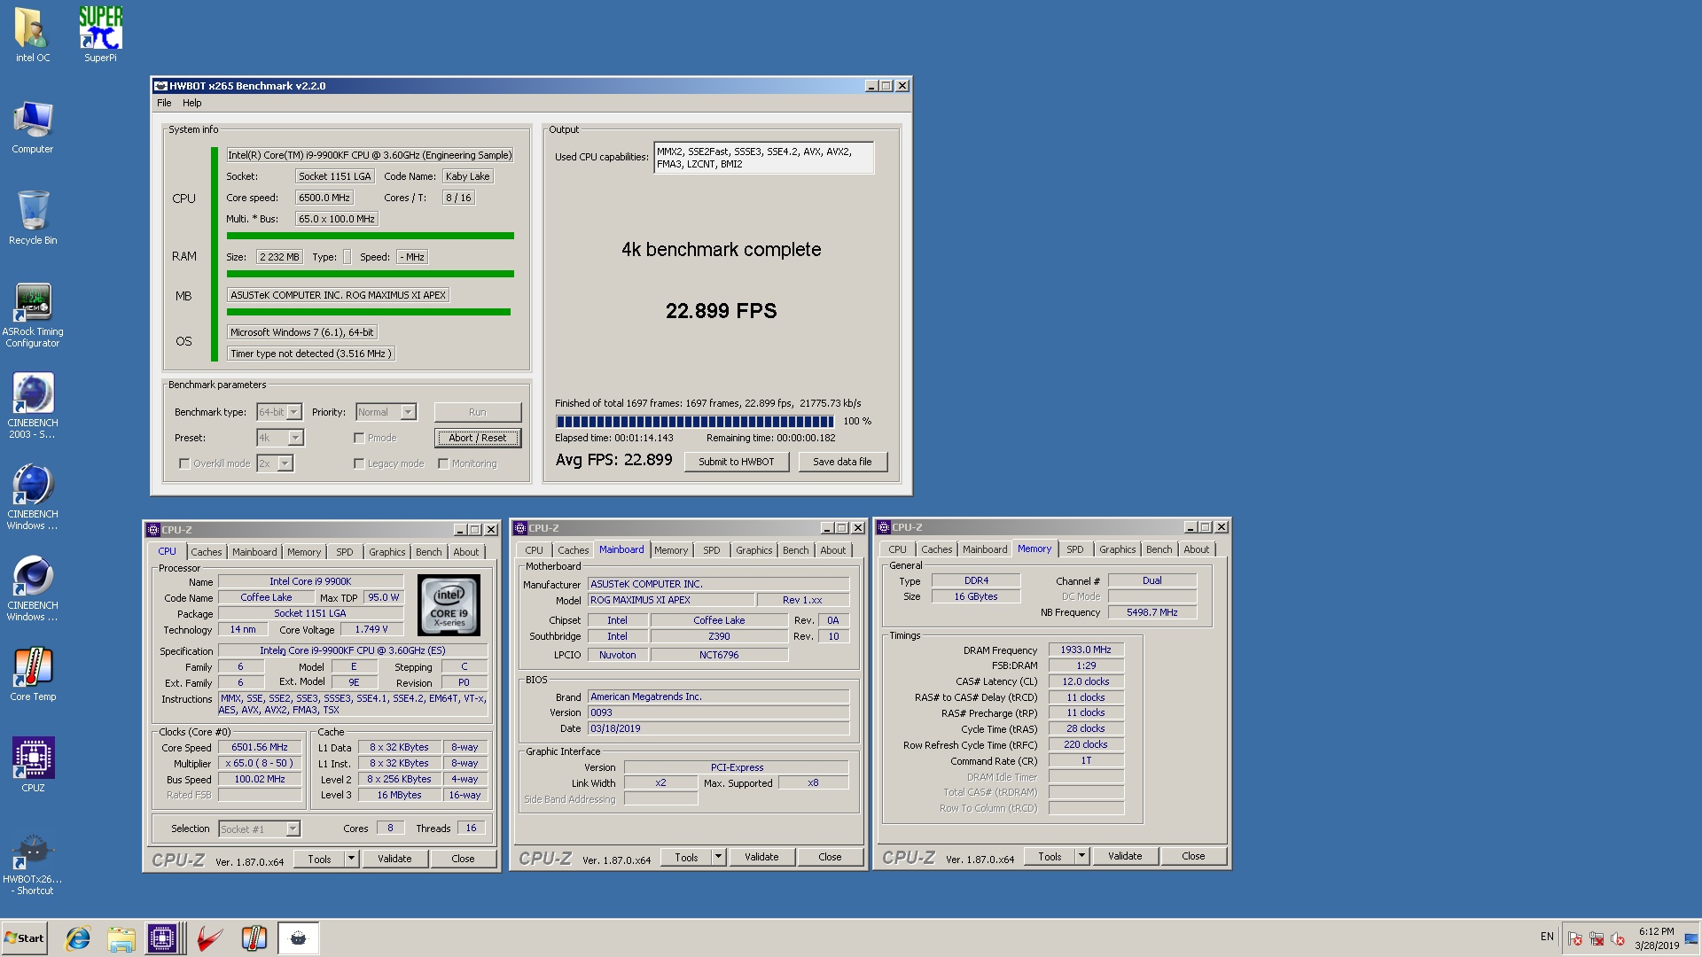Viewport: 1702px width, 957px height.
Task: Expand Tools dropdown arrow in CPU tab window
Action: (x=352, y=859)
